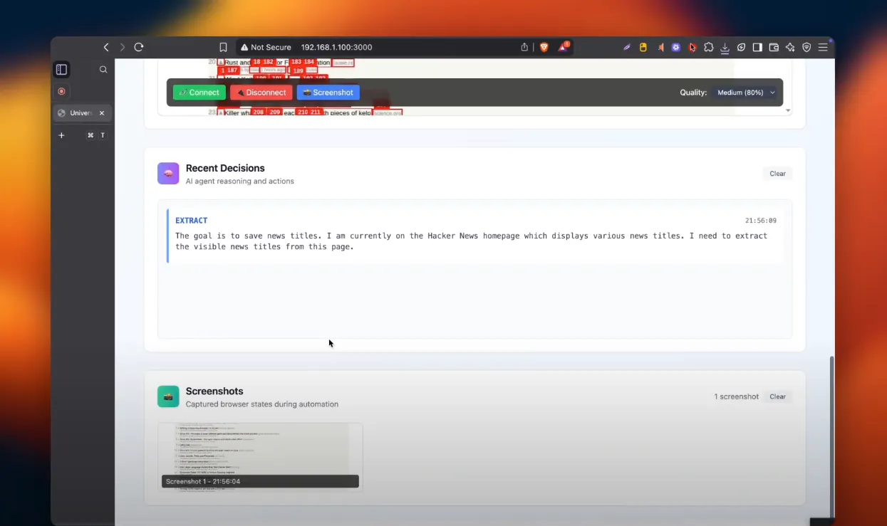The image size is (887, 526).
Task: Reload the page with the refresh icon
Action: tap(139, 47)
